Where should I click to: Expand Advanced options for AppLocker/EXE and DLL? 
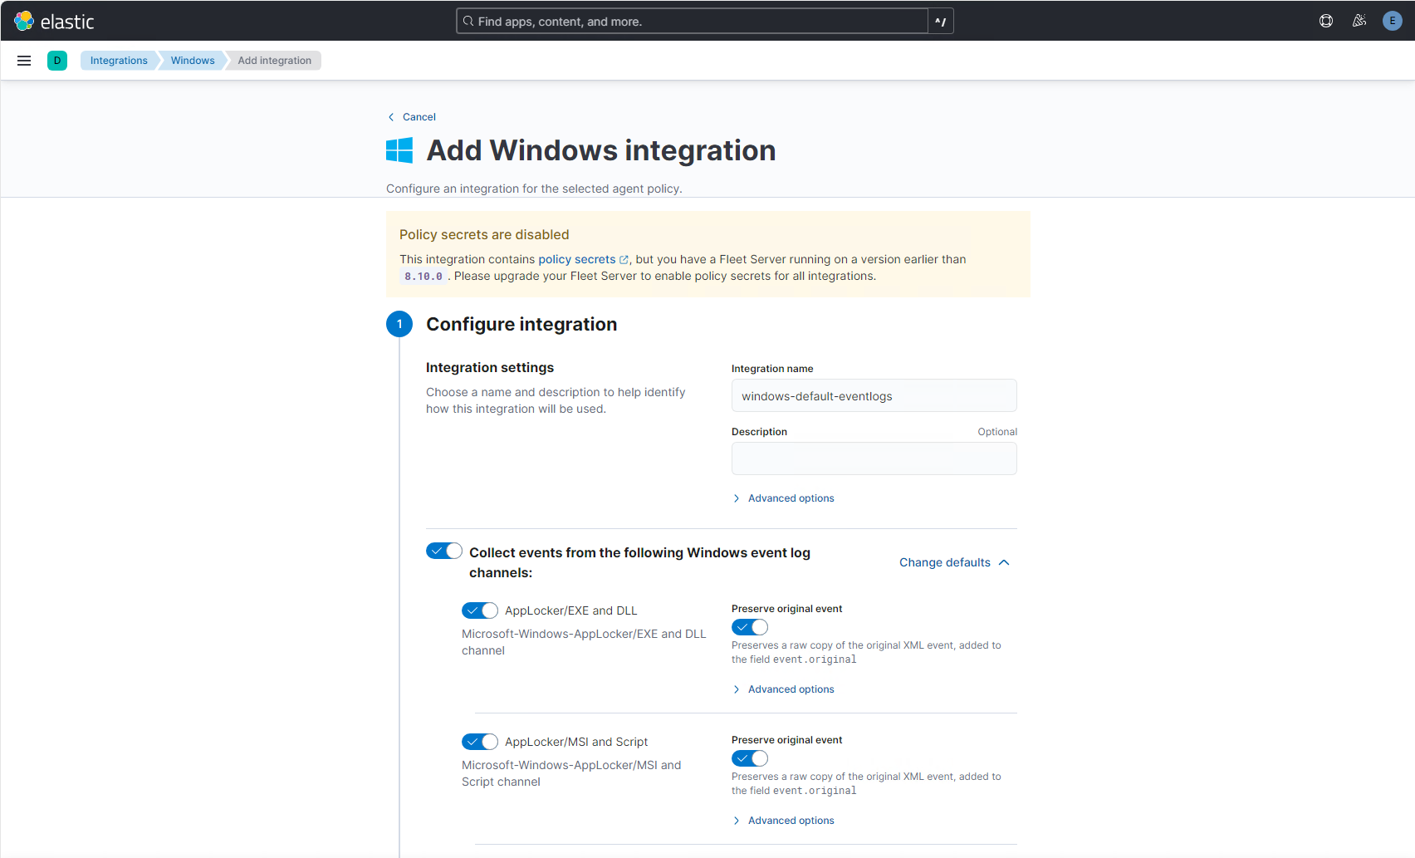[x=783, y=689]
